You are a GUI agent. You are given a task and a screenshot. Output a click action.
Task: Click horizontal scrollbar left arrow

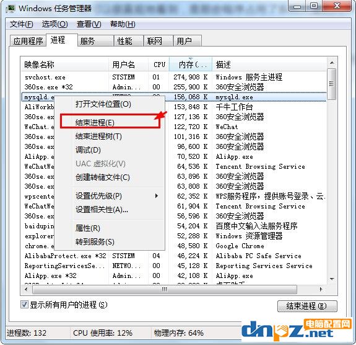27,290
